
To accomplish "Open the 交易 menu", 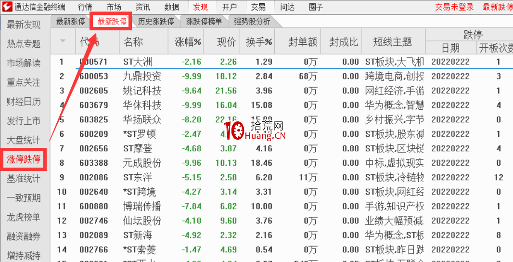I will (258, 7).
